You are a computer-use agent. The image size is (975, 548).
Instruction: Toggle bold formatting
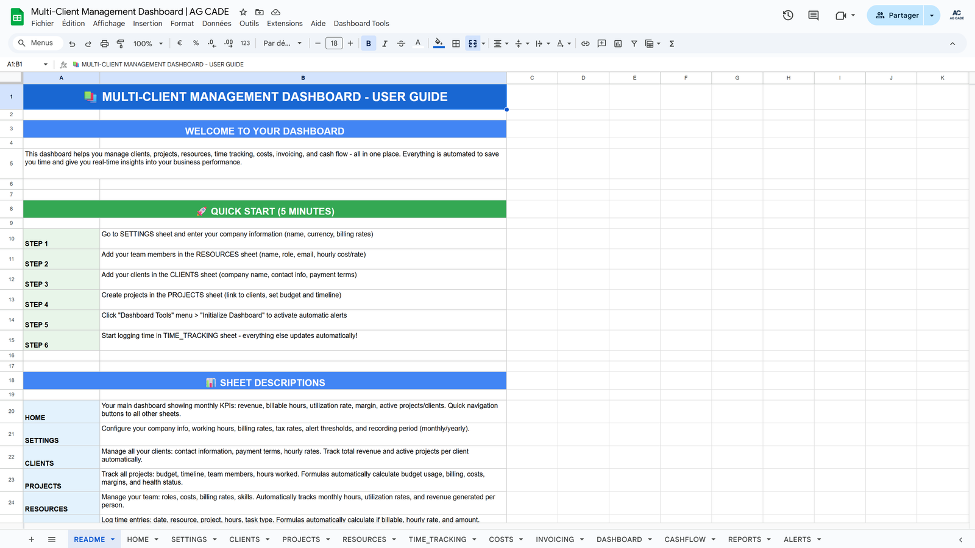click(368, 43)
